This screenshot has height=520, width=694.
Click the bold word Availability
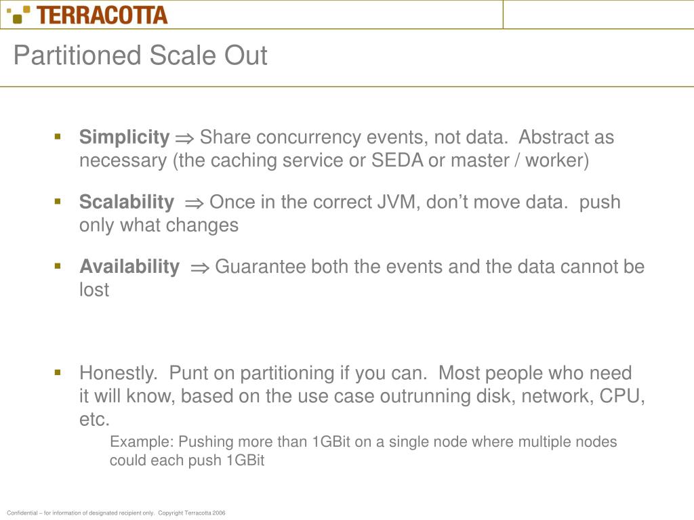pos(129,267)
